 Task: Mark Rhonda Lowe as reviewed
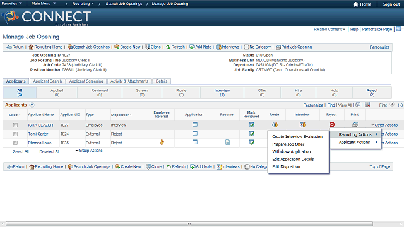point(252,142)
